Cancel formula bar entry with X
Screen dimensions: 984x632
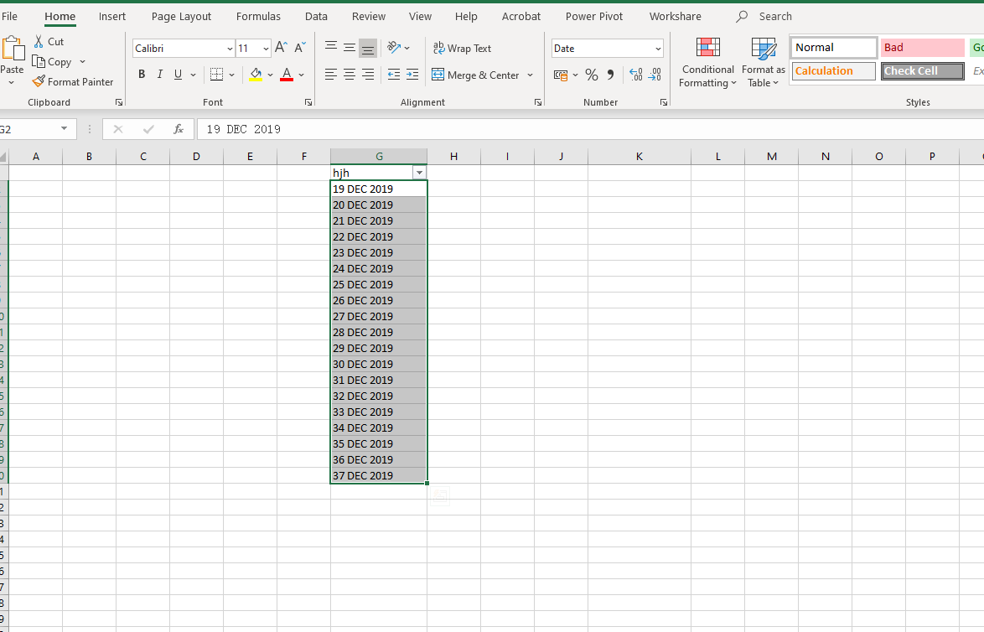(118, 129)
